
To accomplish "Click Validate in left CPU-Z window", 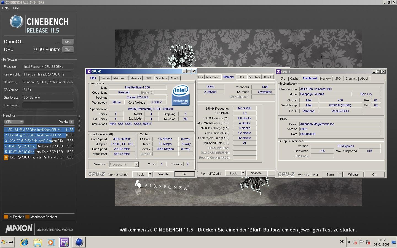I will coord(163,174).
